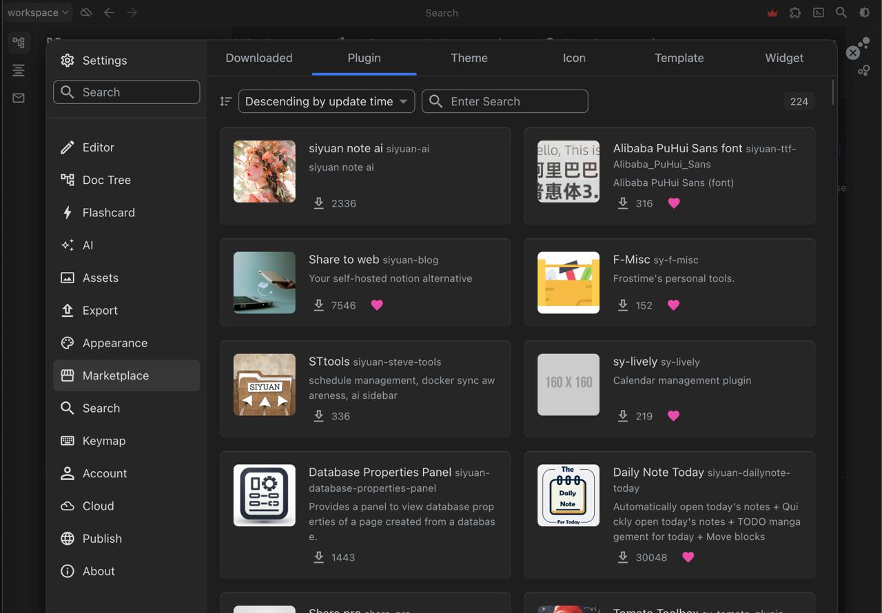Screen dimensions: 882x613
Task: Open AI settings
Action: click(127, 245)
